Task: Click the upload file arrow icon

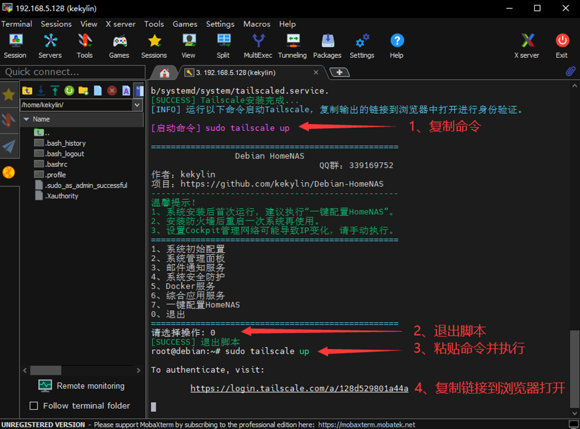Action: [x=55, y=91]
